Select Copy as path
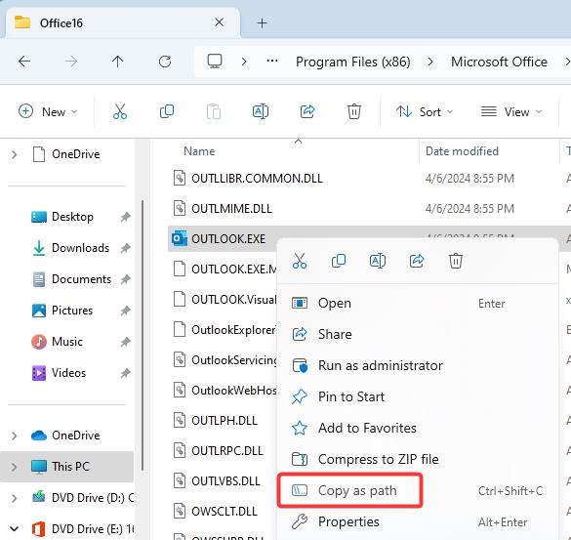Viewport: 571px width, 540px height. click(417, 491)
